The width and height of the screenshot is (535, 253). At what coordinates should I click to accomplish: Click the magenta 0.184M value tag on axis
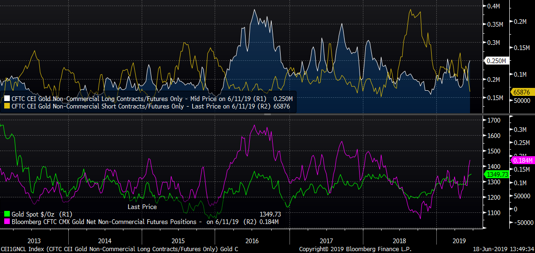523,160
